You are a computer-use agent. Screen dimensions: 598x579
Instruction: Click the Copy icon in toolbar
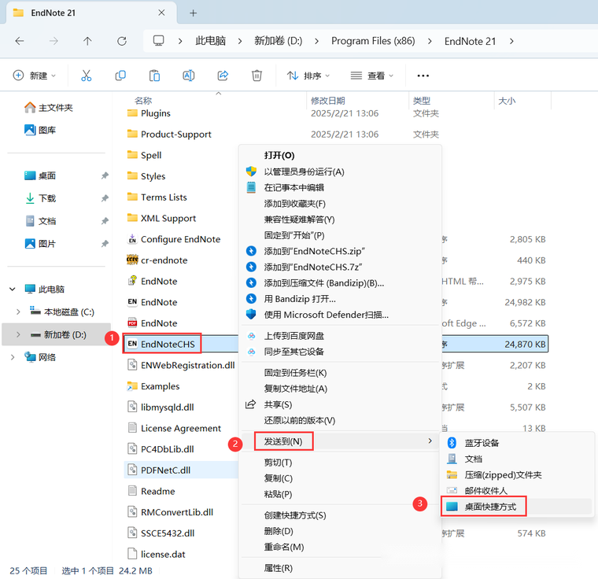click(x=120, y=76)
